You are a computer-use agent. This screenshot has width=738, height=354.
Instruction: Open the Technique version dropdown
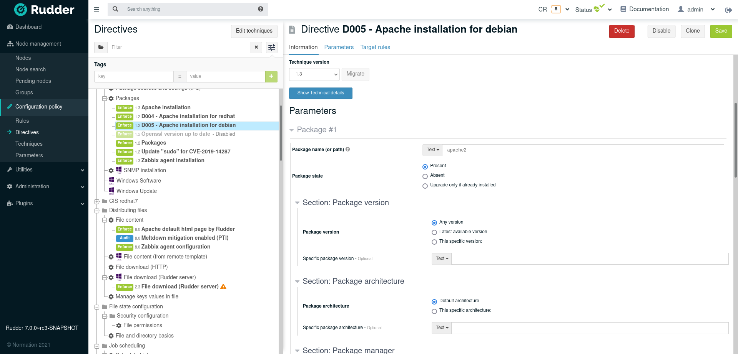[314, 74]
